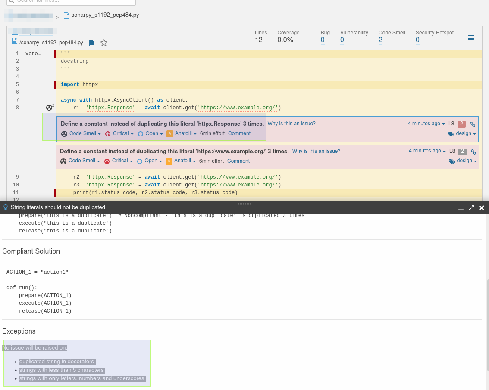The height and width of the screenshot is (390, 489).
Task: Click the 'import httpx' code line
Action: pos(79,85)
